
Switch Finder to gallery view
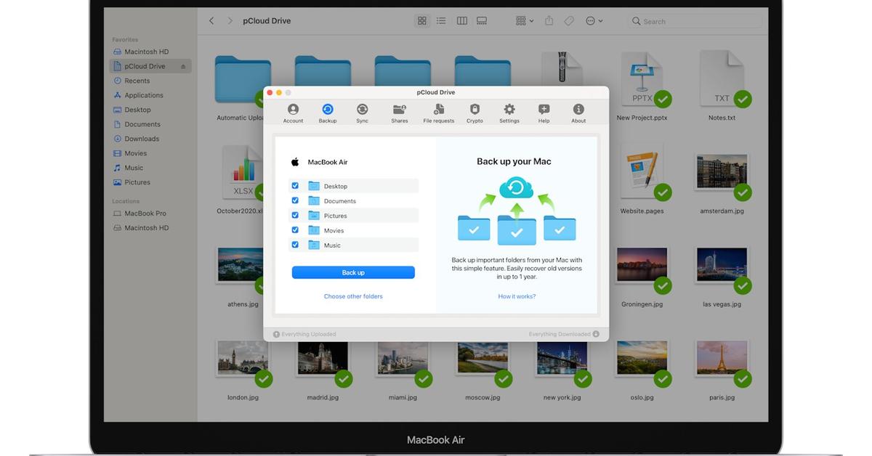[x=481, y=21]
